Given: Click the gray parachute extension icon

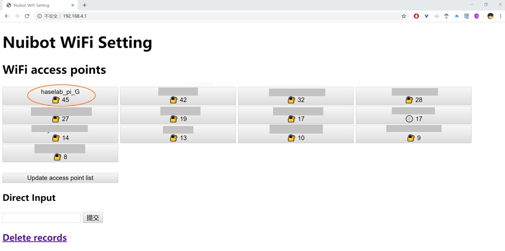Looking at the screenshot, I should coord(446,16).
